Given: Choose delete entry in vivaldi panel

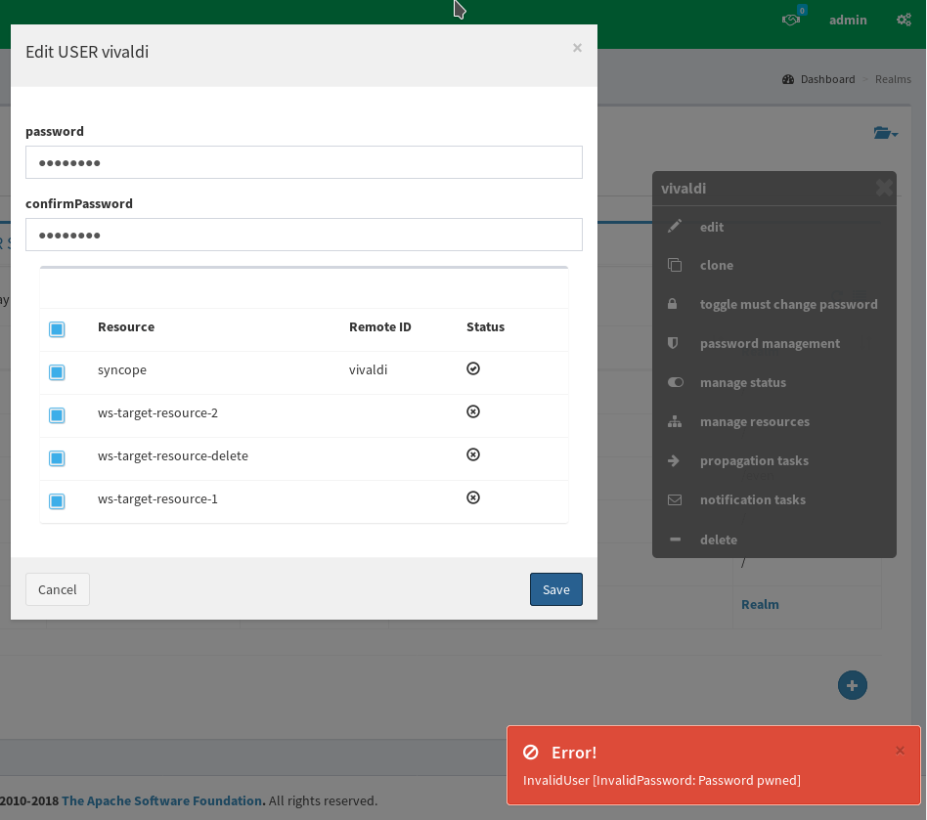Looking at the screenshot, I should coord(719,539).
